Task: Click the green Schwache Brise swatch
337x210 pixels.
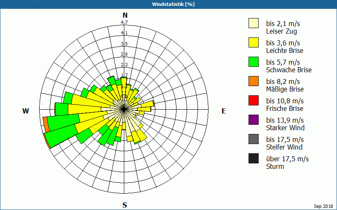Action: coord(254,62)
